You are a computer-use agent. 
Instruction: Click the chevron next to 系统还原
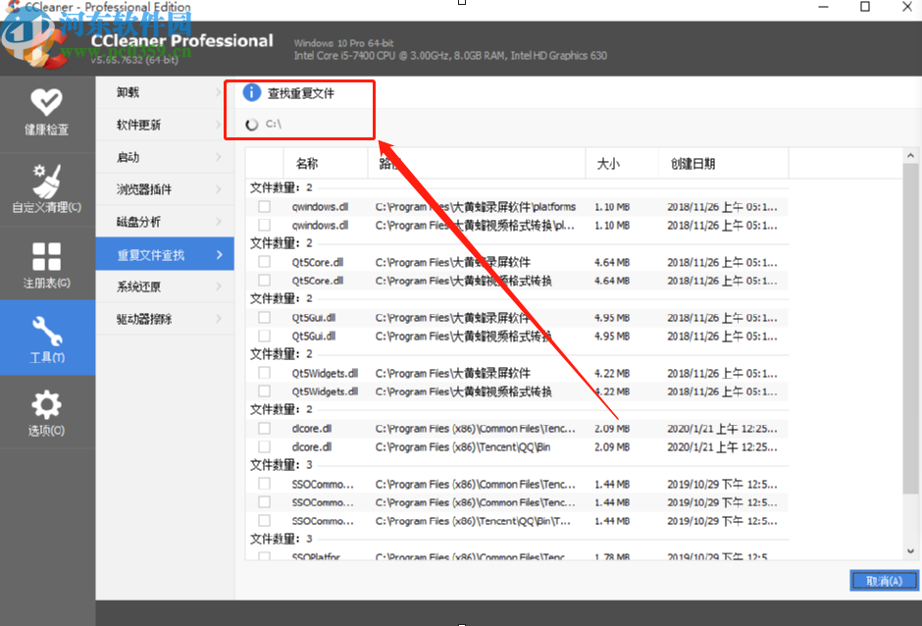219,287
